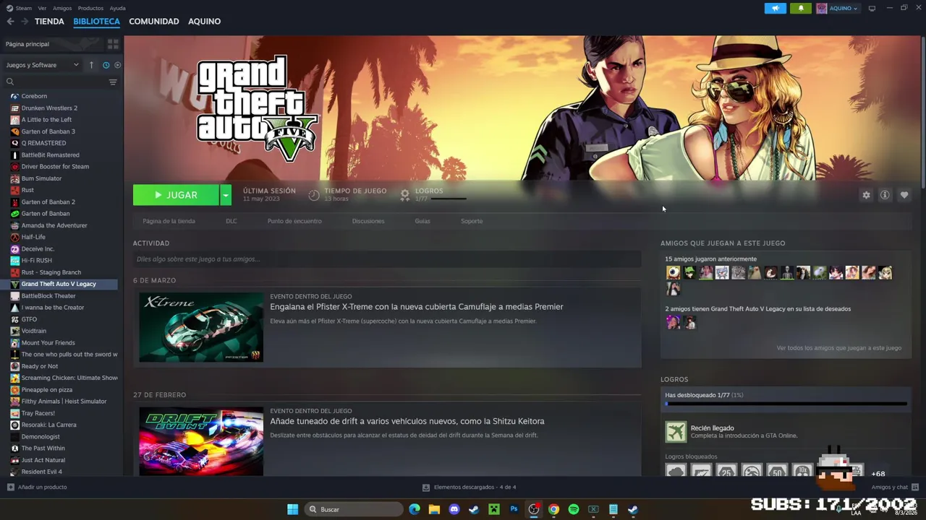Open the Amigos menu
This screenshot has height=520, width=926.
coord(62,8)
